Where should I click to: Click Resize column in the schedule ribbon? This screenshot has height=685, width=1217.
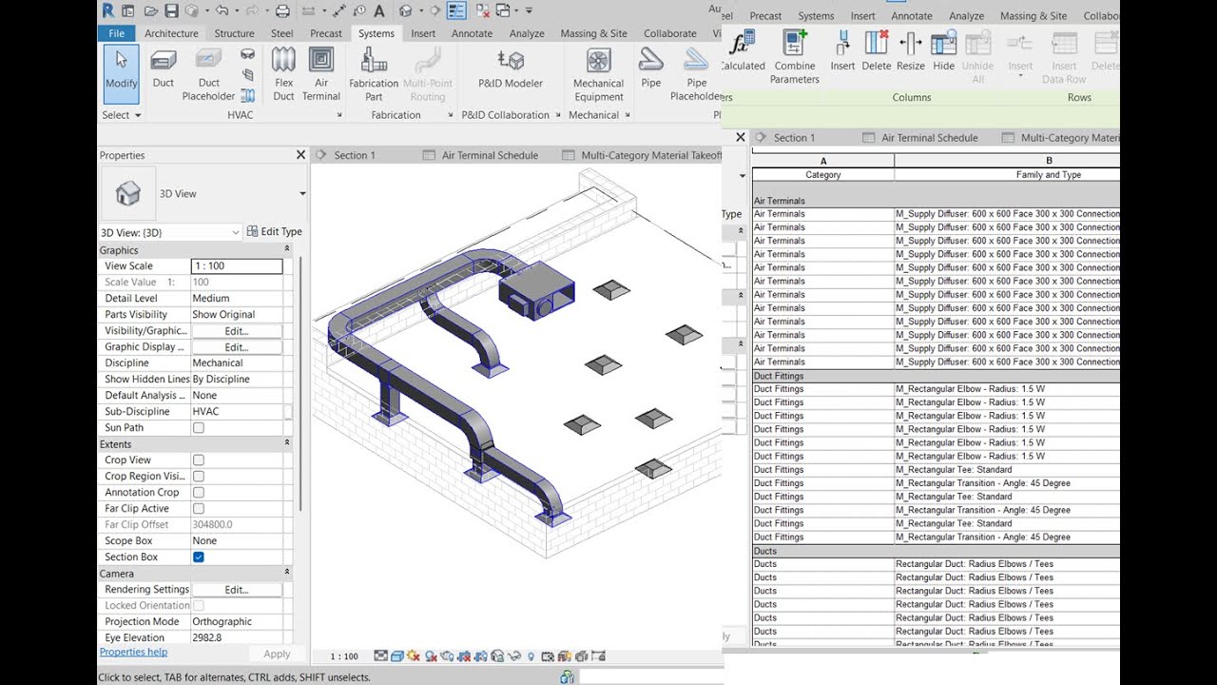click(911, 50)
